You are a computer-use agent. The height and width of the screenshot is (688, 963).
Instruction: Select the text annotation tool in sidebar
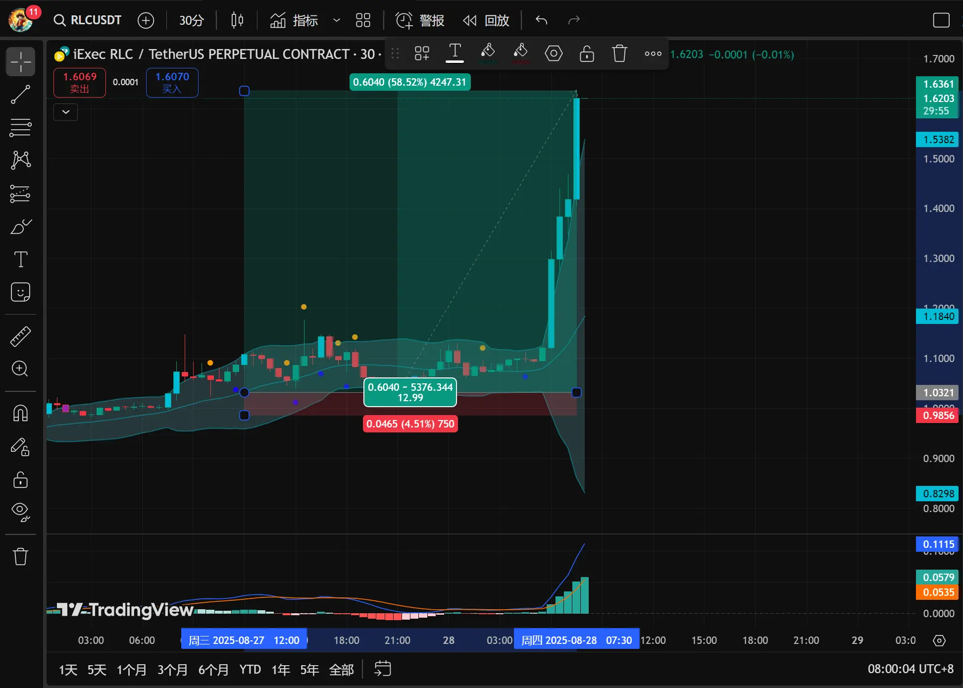21,259
